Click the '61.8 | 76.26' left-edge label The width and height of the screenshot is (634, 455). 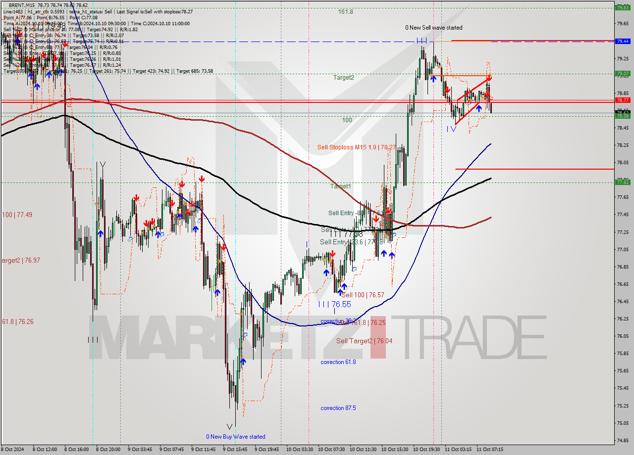click(x=18, y=321)
